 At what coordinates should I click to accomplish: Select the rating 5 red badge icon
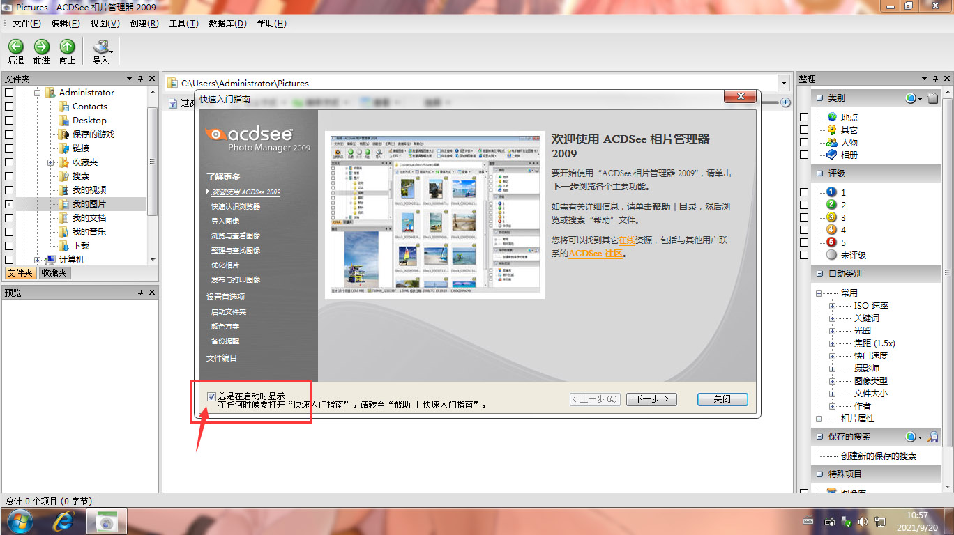831,242
